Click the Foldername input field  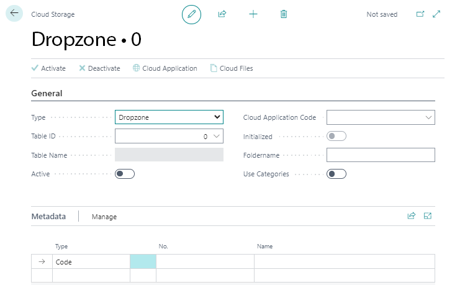[381, 155]
